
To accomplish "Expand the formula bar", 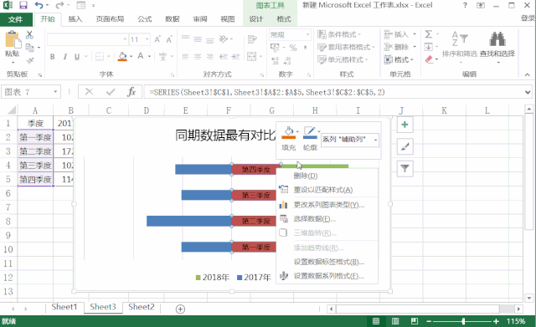I will coord(528,92).
